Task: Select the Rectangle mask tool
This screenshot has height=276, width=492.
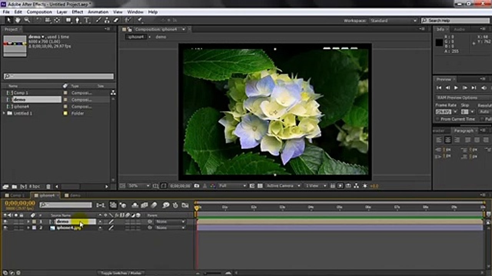Action: 68,20
